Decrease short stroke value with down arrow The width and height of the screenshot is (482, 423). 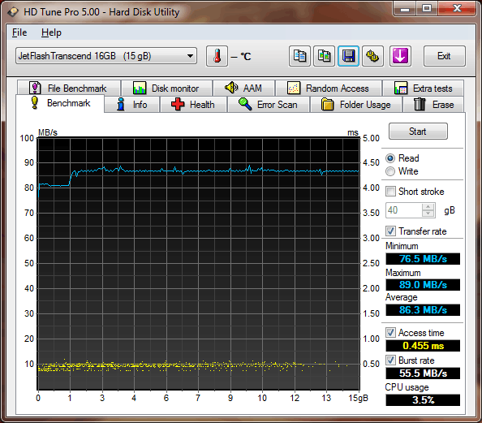point(428,214)
